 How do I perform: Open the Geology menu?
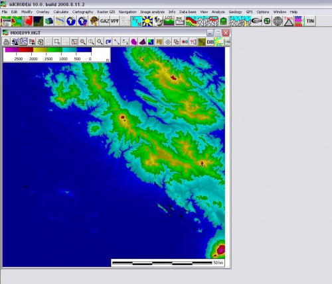tap(235, 12)
